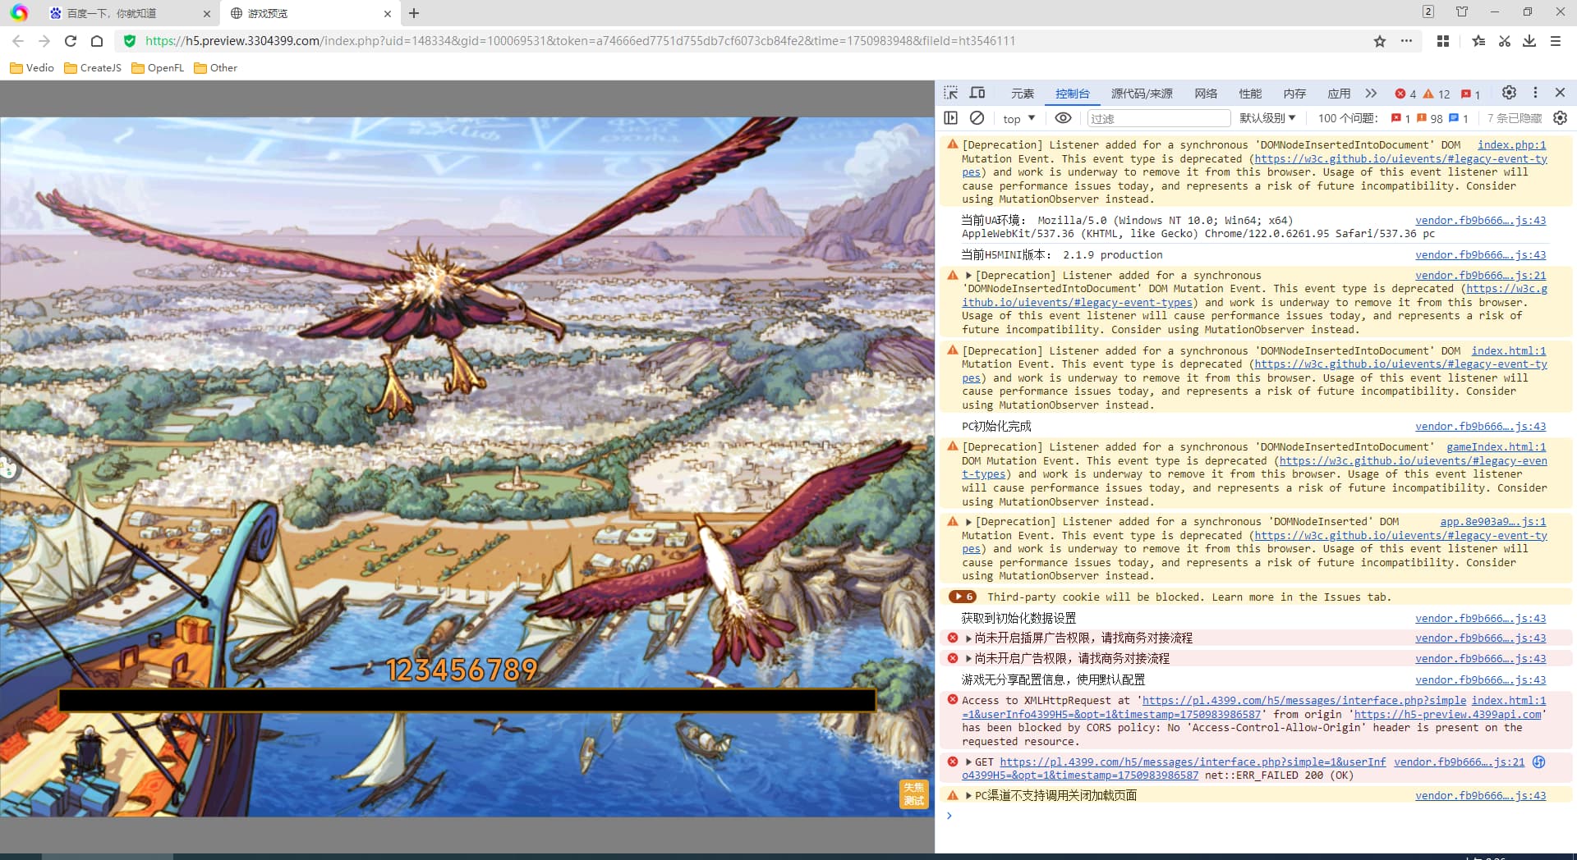Screen dimensions: 1577x860
Task: Open the 性能 tab
Action: pos(1250,94)
